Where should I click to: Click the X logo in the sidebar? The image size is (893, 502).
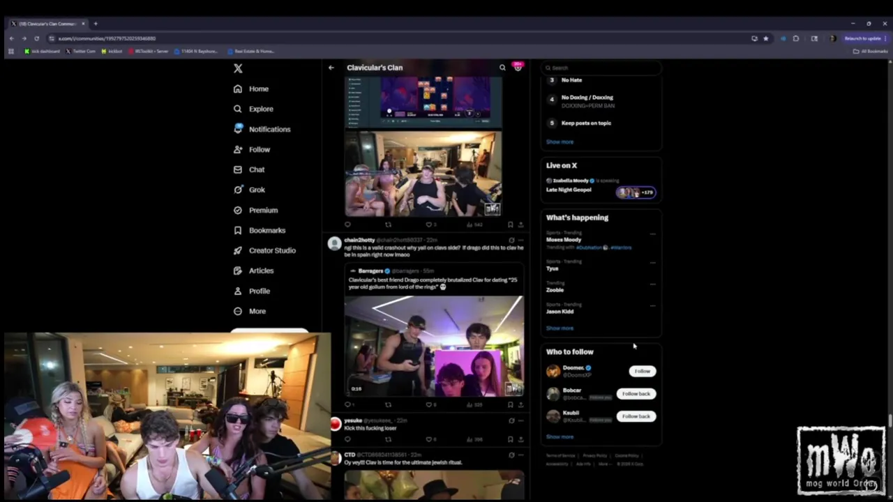click(238, 68)
